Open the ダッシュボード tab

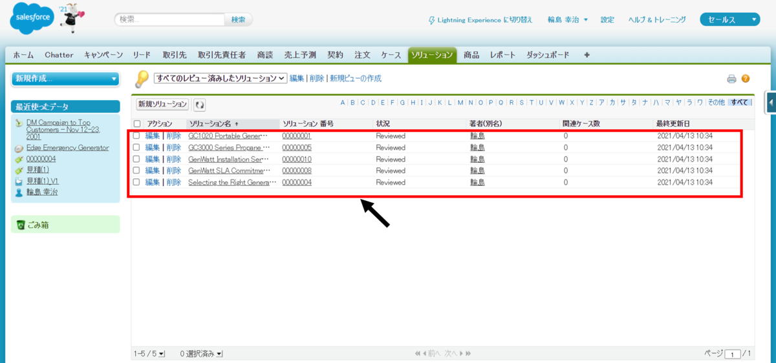(x=548, y=55)
